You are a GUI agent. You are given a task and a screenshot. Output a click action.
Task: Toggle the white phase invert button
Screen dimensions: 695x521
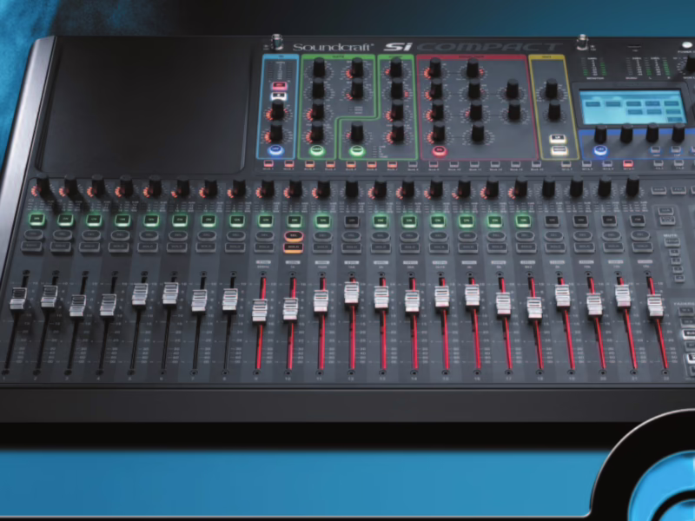click(x=279, y=96)
